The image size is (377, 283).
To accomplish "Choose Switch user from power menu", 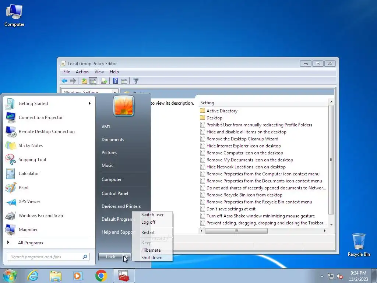I will point(152,215).
